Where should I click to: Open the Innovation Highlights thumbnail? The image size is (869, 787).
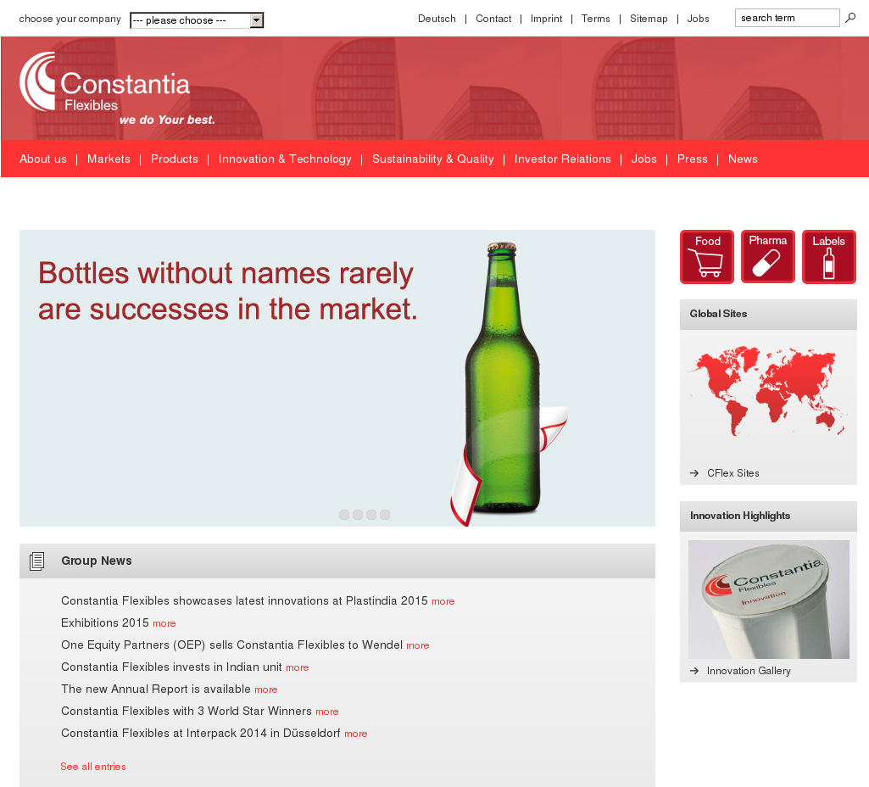click(768, 600)
